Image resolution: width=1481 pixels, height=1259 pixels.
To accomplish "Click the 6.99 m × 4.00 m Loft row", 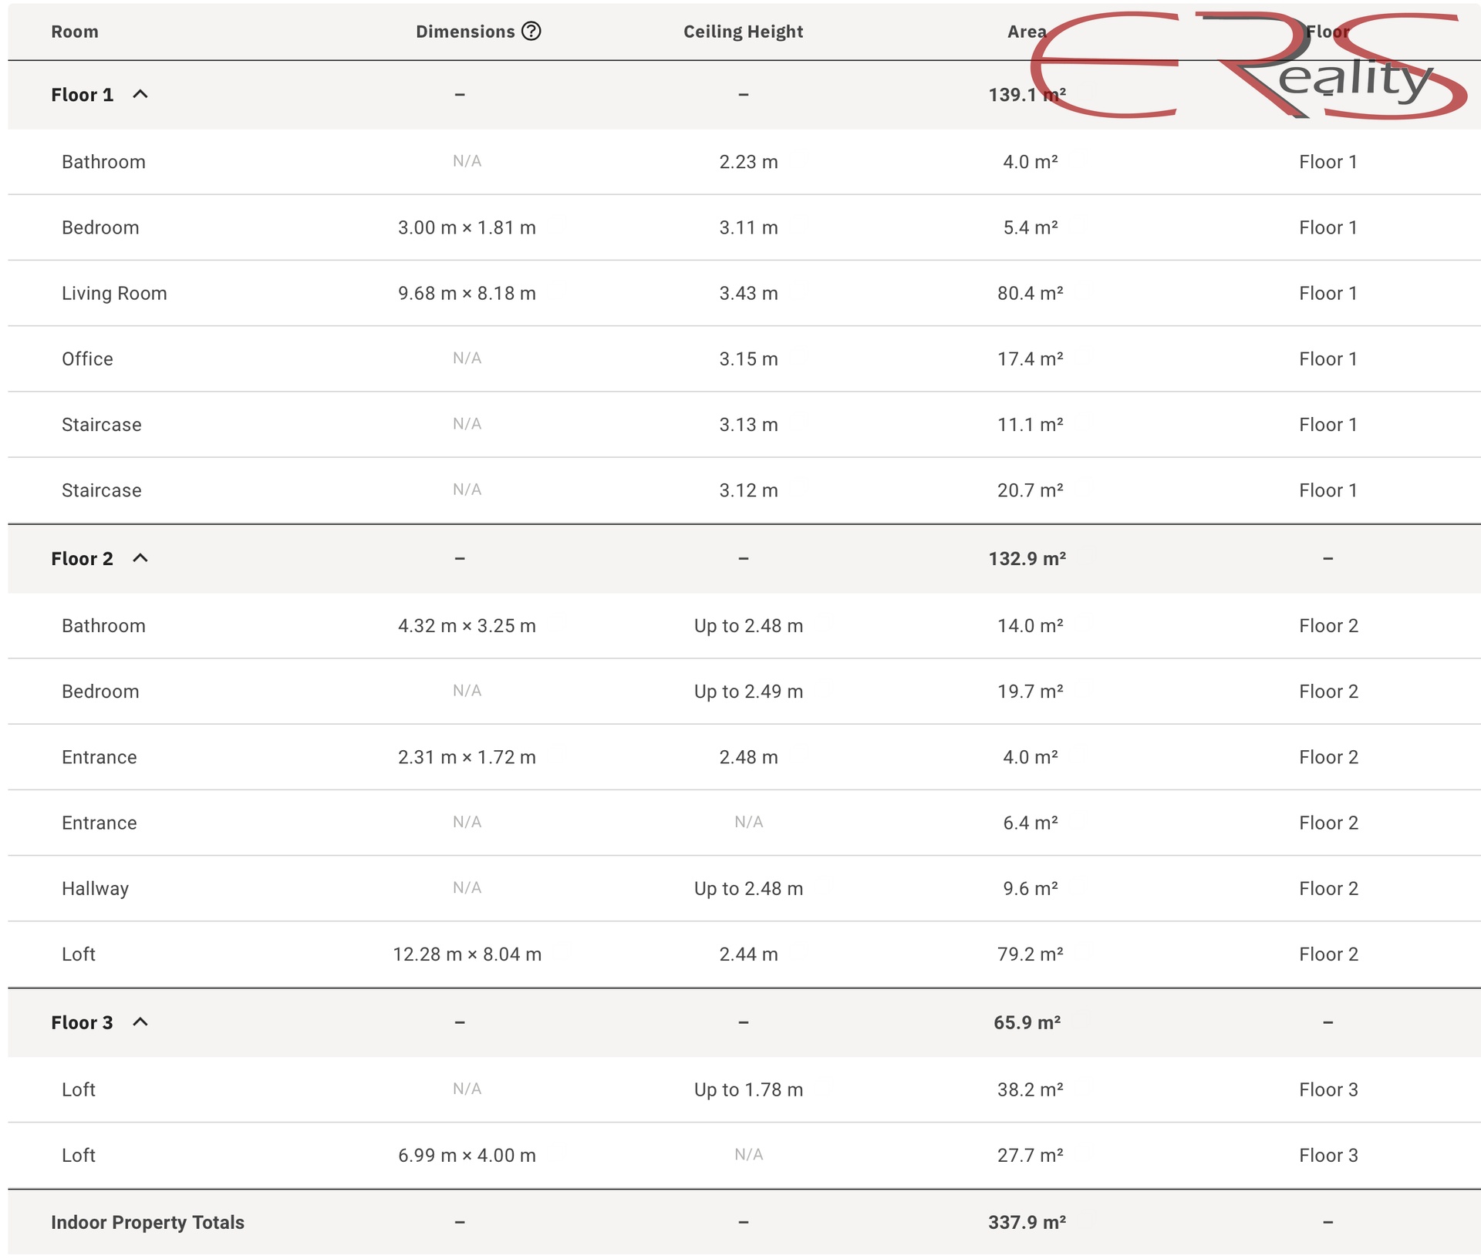I will pyautogui.click(x=467, y=1155).
